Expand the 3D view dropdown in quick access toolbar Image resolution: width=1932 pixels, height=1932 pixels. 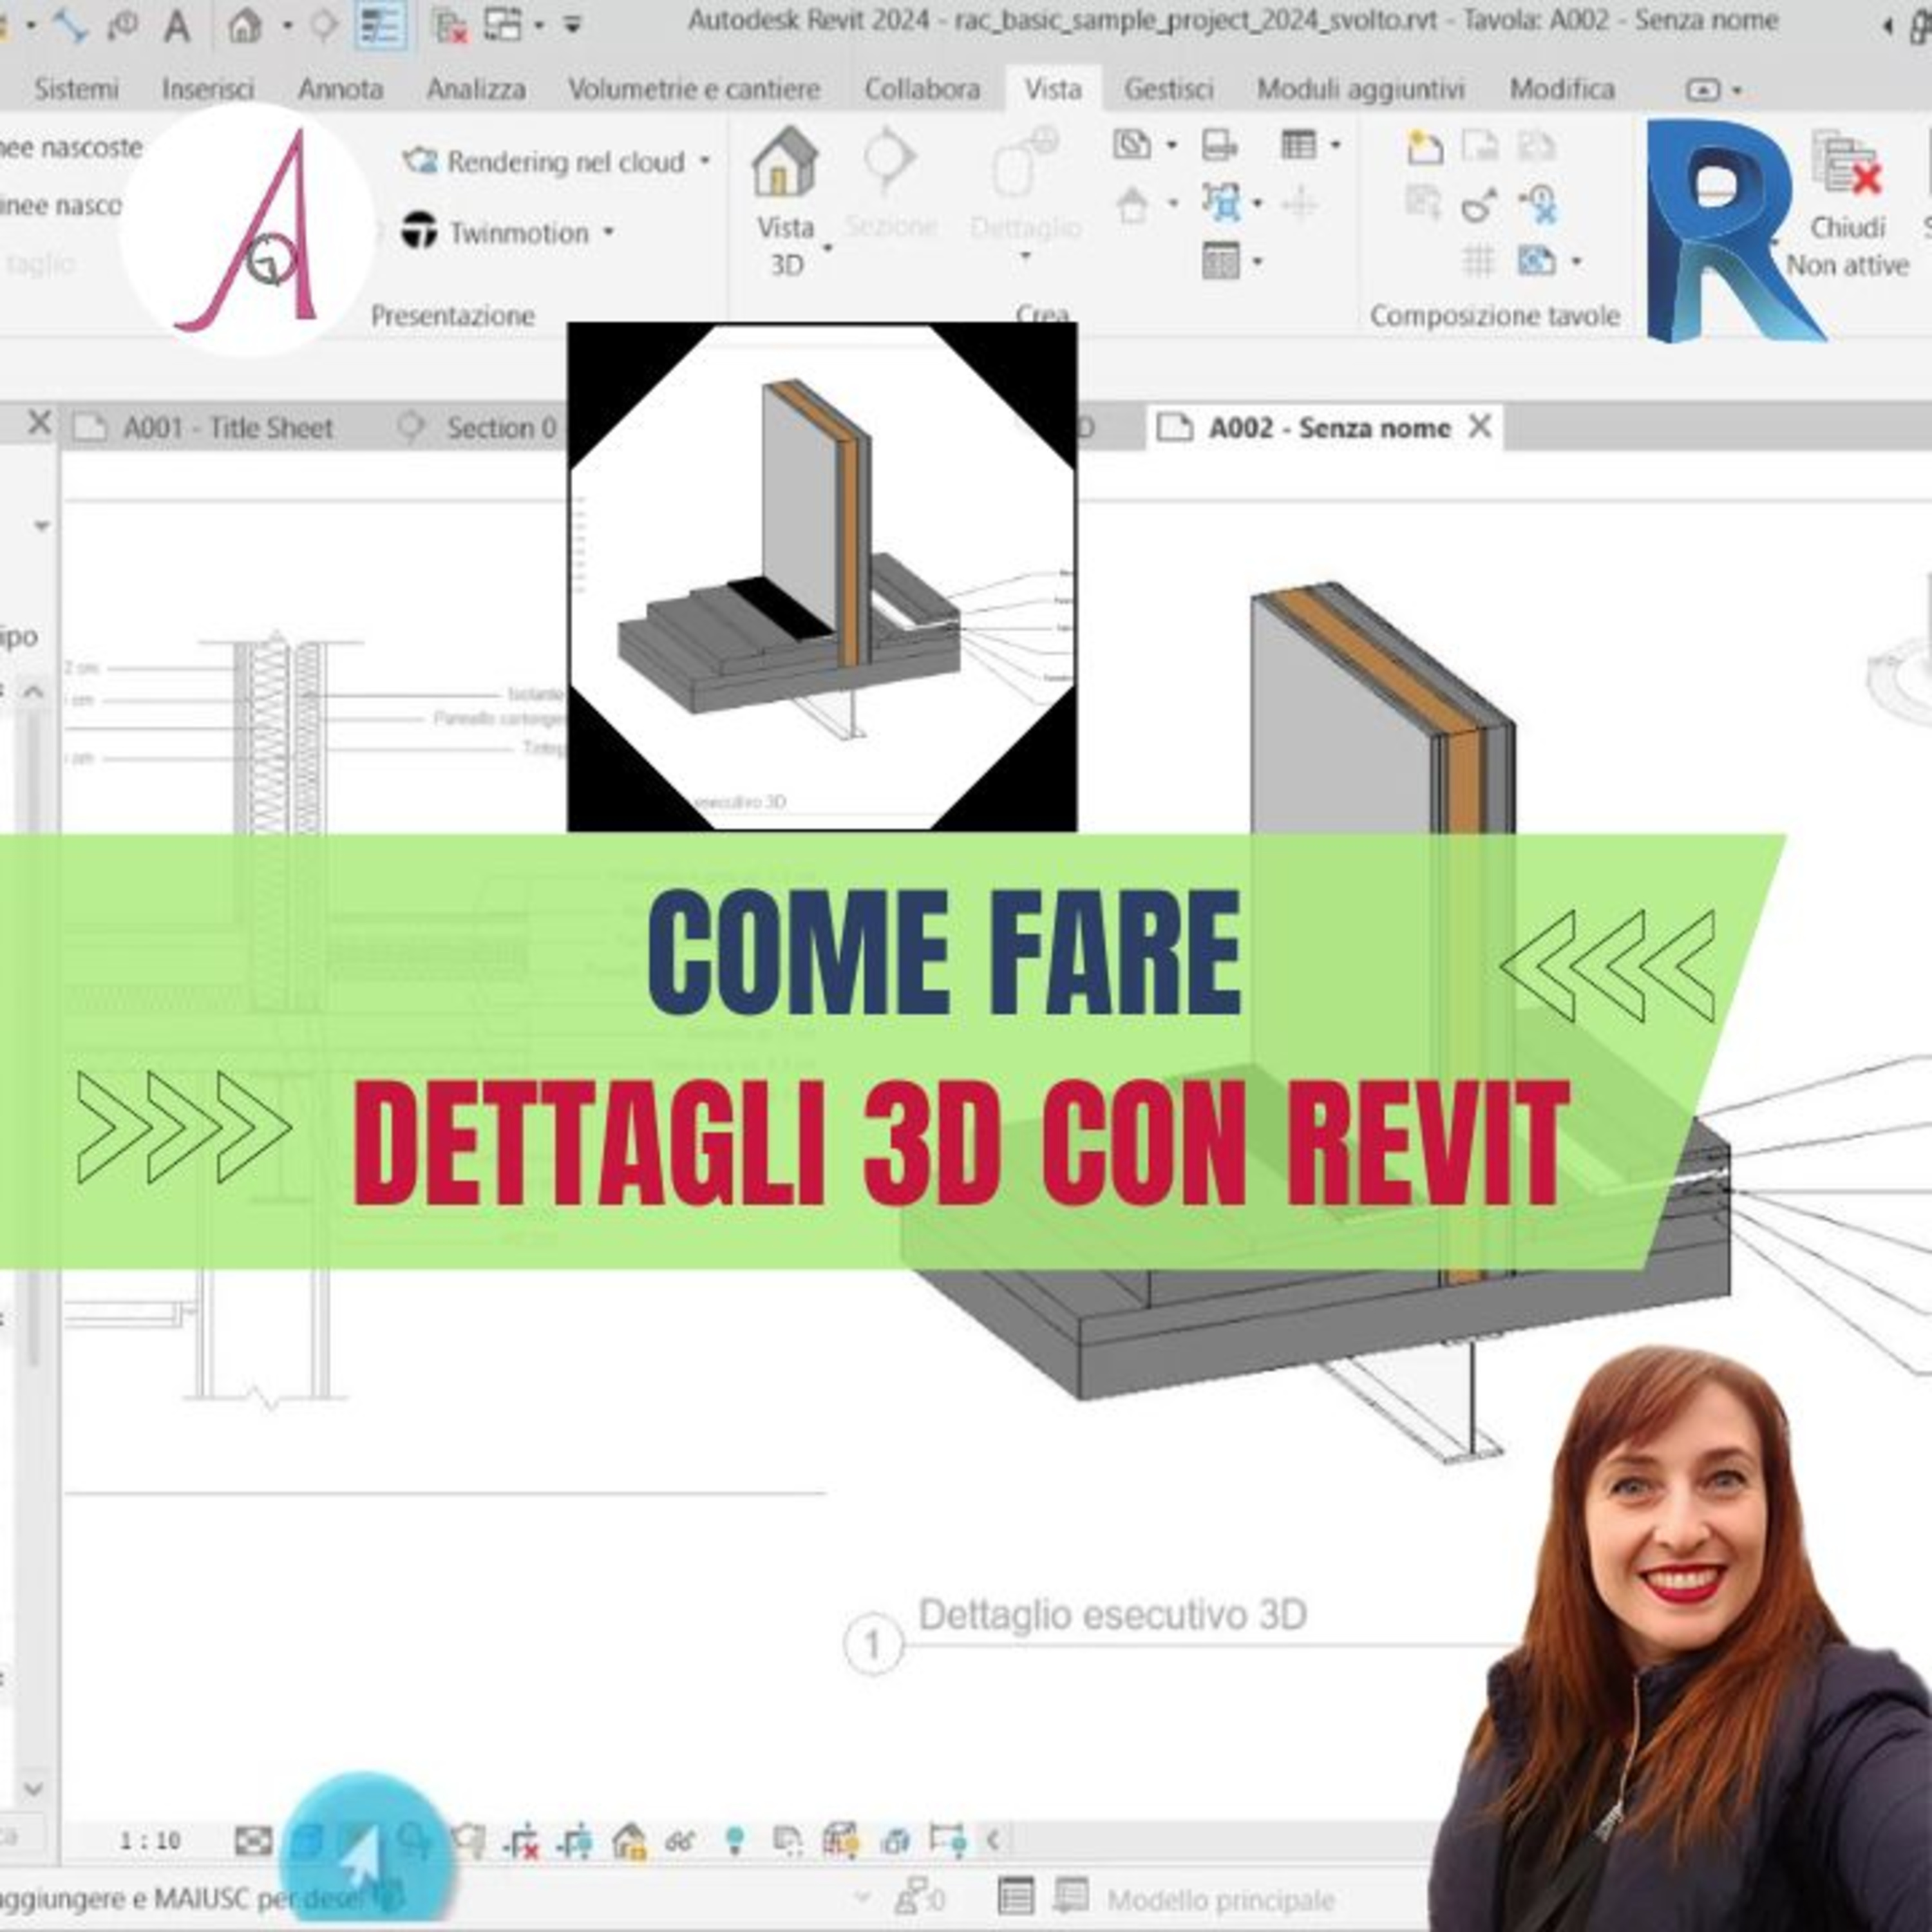[x=288, y=25]
